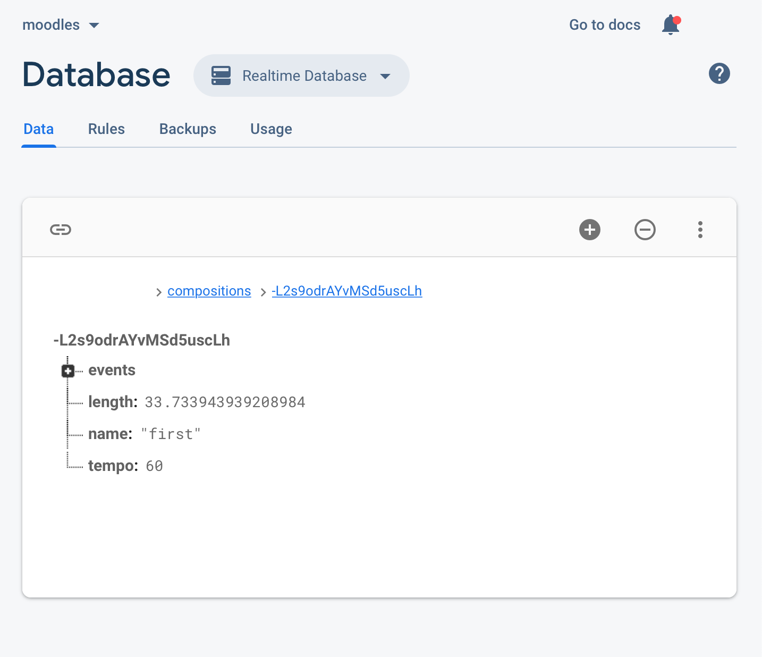
Task: Open the Realtime Database type dropdown
Action: [x=386, y=77]
